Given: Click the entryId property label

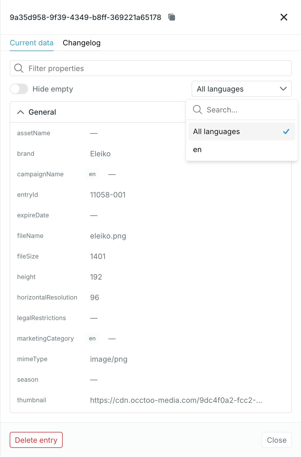Looking at the screenshot, I should click(27, 195).
